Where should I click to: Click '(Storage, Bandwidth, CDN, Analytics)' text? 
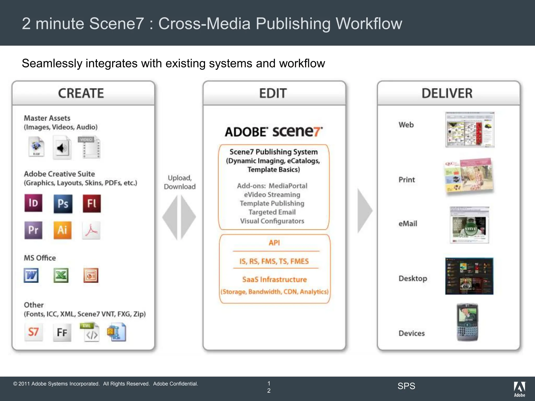pyautogui.click(x=275, y=292)
